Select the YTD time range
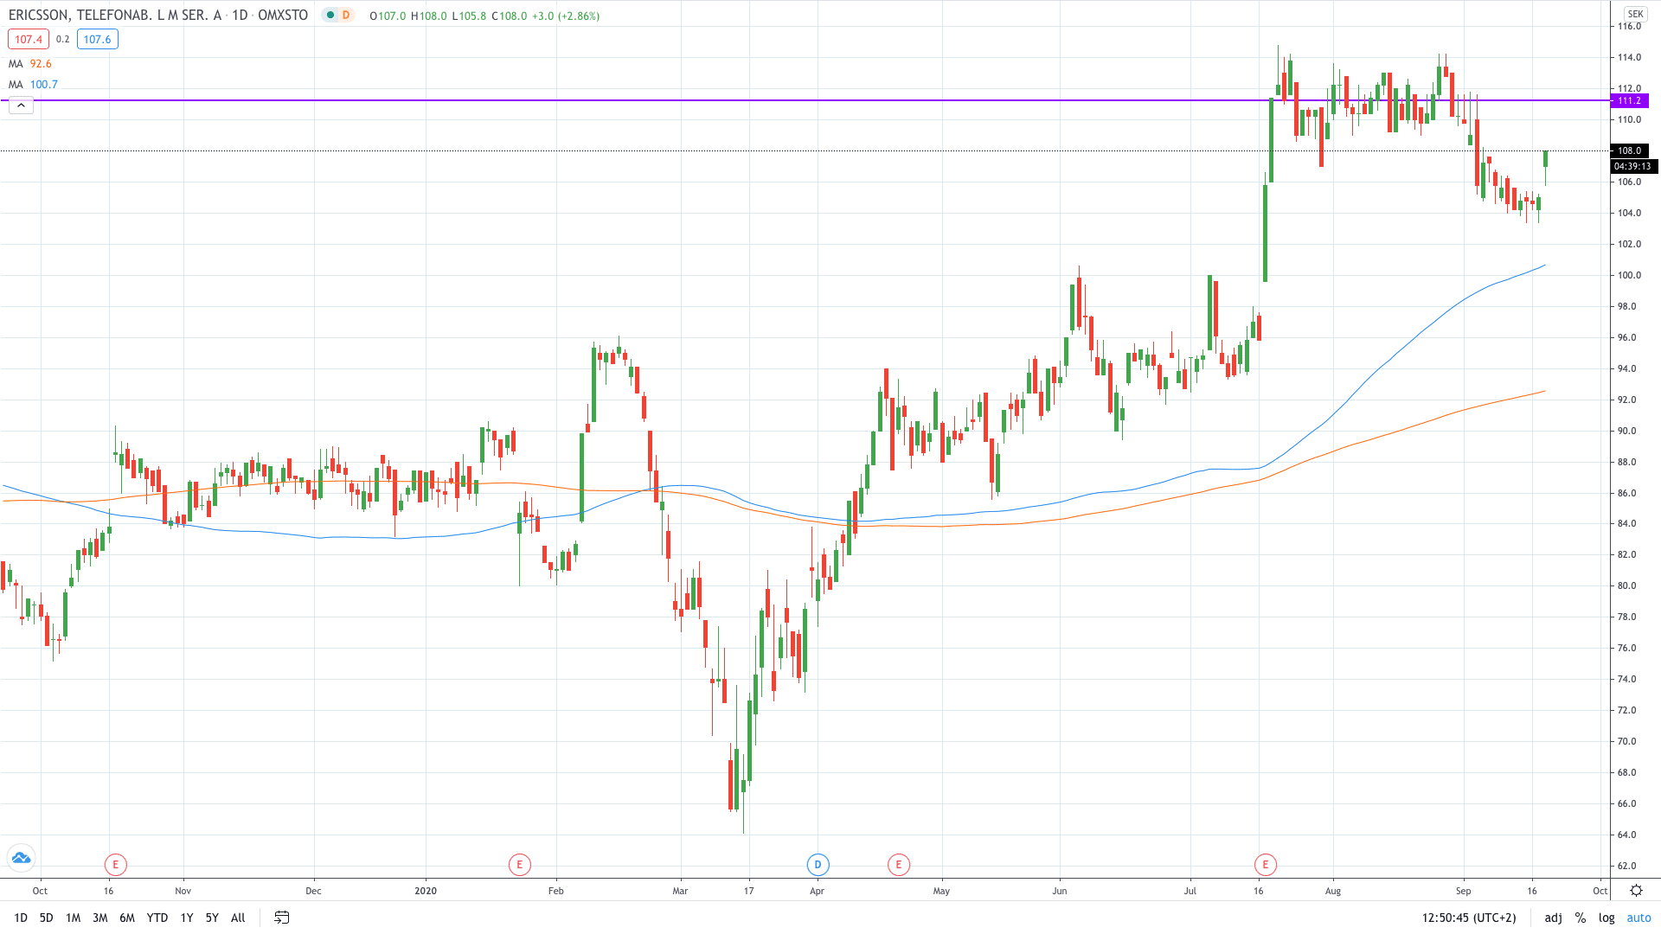 (157, 918)
